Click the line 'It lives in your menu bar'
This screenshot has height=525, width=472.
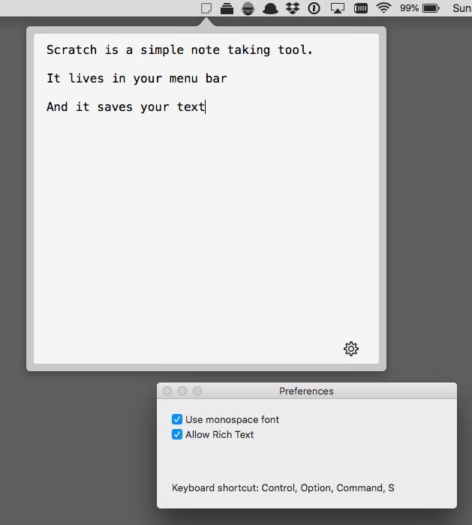pyautogui.click(x=137, y=79)
